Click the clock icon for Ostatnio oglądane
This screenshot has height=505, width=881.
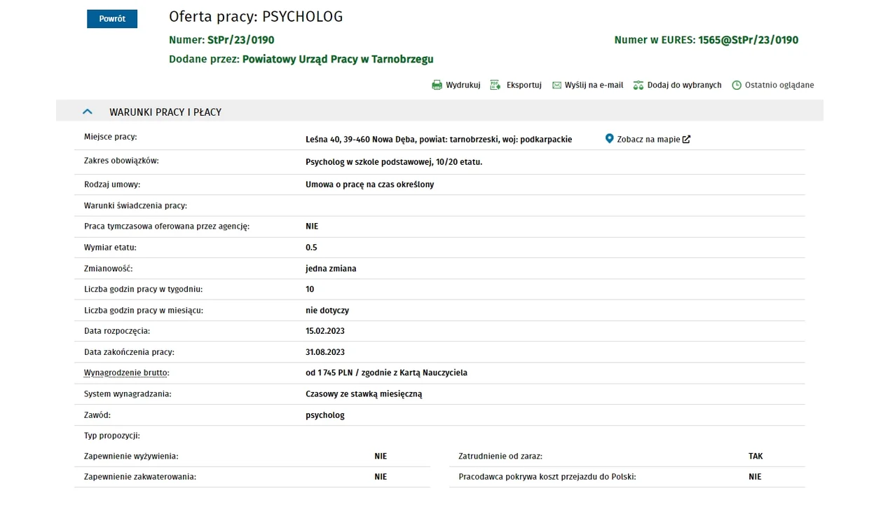[737, 86]
